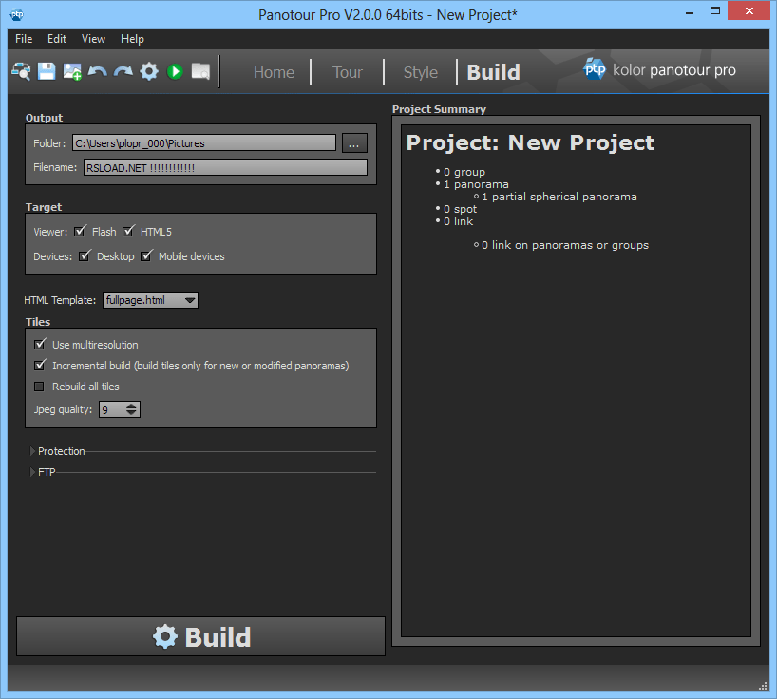Enable the Rebuild all tiles option
Viewport: 777px width, 699px height.
tap(40, 387)
